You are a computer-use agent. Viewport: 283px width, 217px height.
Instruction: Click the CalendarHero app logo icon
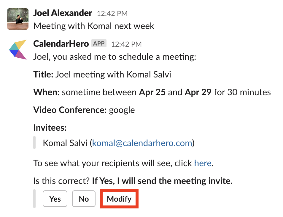tap(18, 49)
